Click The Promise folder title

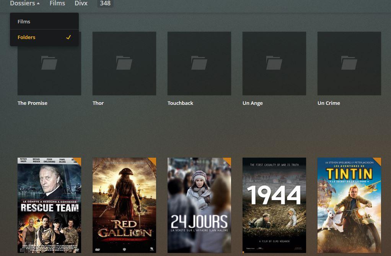point(33,103)
